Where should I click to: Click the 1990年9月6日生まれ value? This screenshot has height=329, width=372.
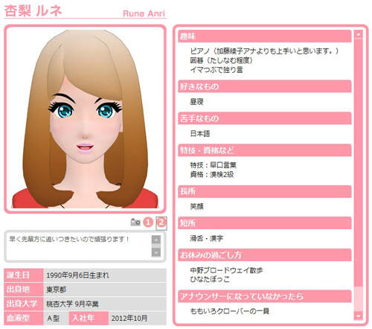point(77,275)
